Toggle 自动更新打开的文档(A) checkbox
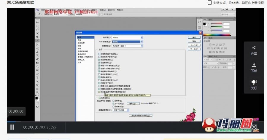This screenshot has width=267, height=140. (99, 54)
